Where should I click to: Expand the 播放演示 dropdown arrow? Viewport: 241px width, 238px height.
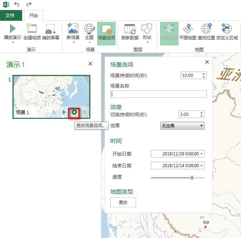(13, 42)
